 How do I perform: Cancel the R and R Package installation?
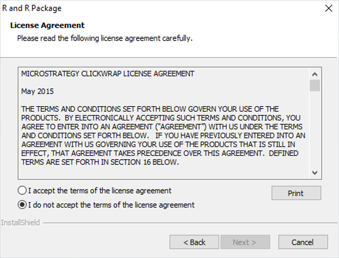tap(303, 242)
